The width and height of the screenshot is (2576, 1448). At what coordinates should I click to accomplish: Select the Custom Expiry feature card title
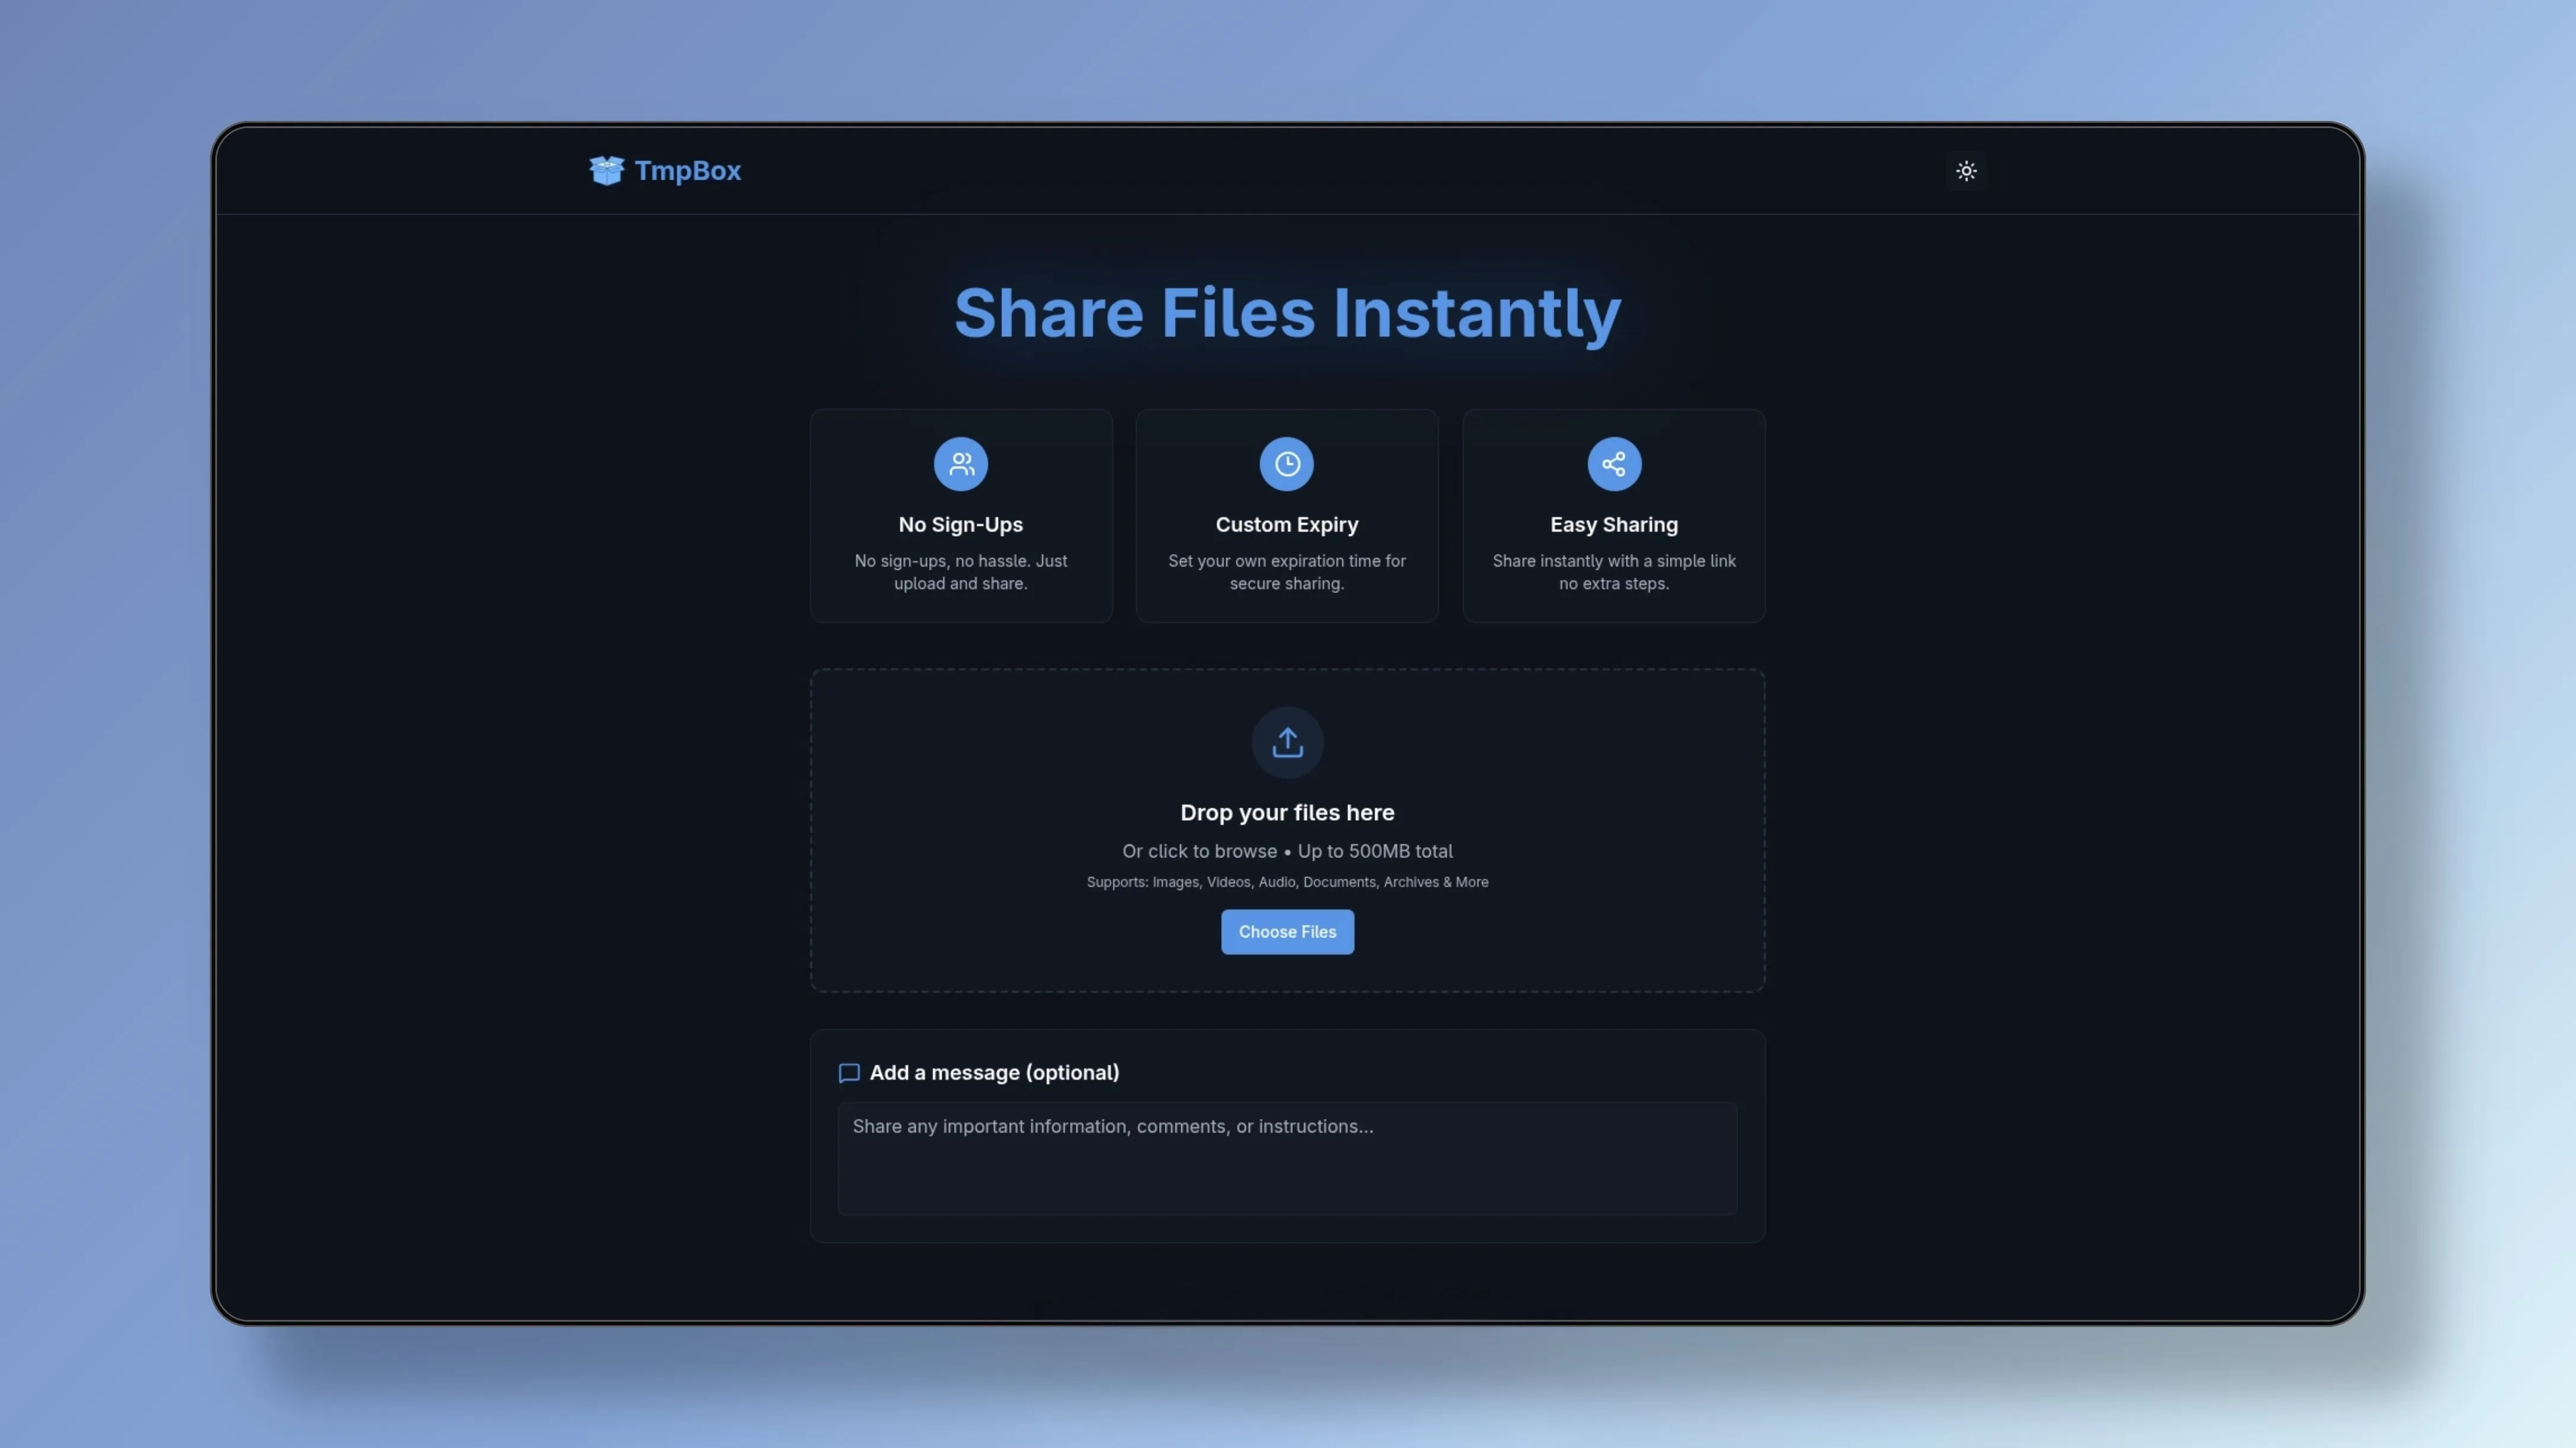pos(1286,525)
